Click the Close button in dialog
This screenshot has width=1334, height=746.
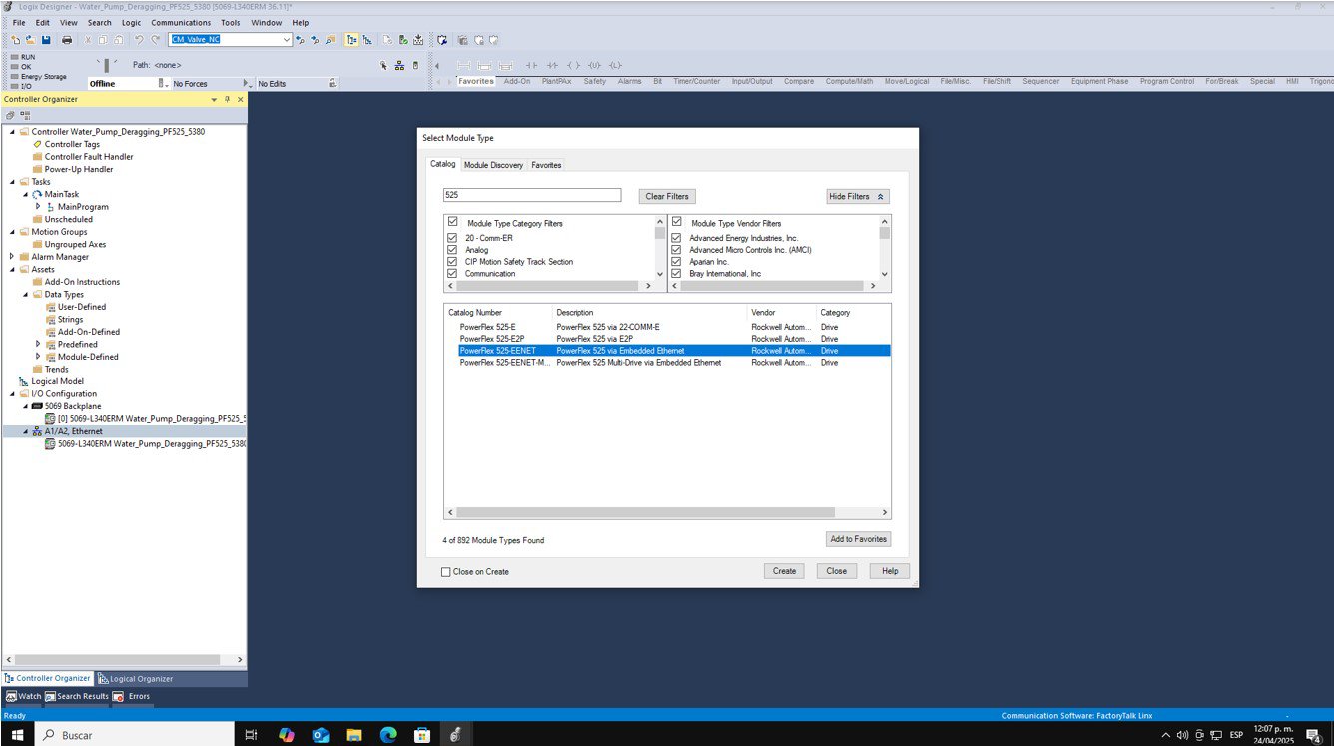pos(837,571)
